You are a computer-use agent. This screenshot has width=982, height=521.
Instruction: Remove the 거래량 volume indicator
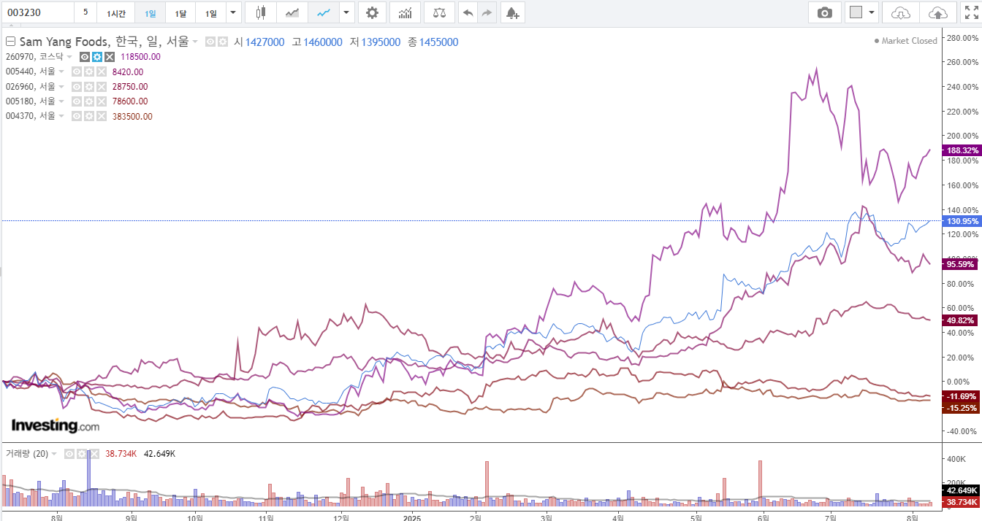93,453
